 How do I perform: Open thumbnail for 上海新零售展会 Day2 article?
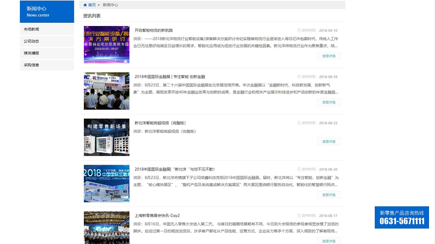(106, 228)
